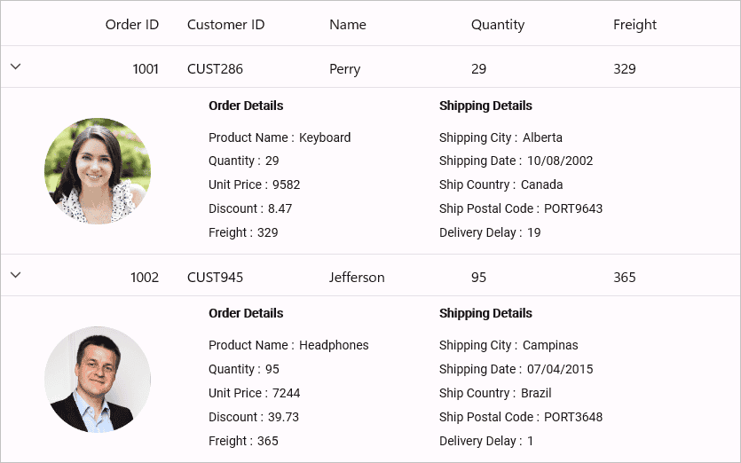Screen dimensions: 741x463
Task: Click the Keyboard product name text
Action: click(x=325, y=137)
